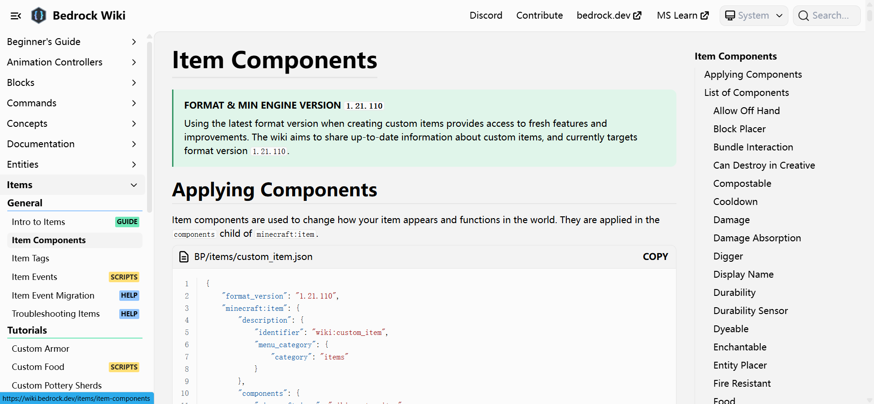
Task: Click the search magnifier icon
Action: tap(803, 16)
